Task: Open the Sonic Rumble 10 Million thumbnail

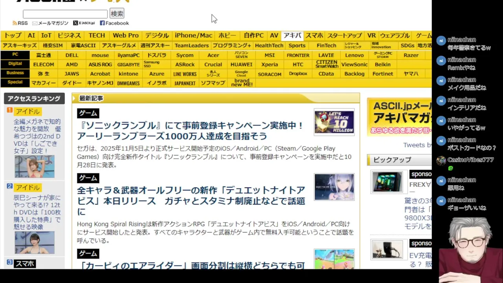Action: [x=334, y=122]
